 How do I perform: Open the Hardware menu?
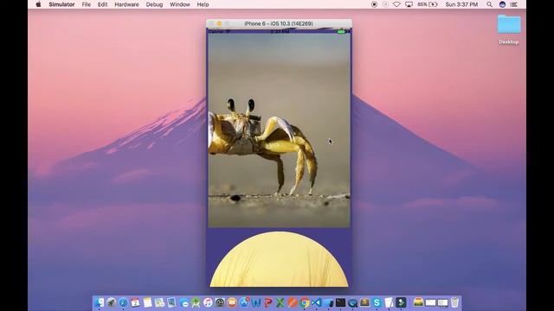pyautogui.click(x=126, y=4)
